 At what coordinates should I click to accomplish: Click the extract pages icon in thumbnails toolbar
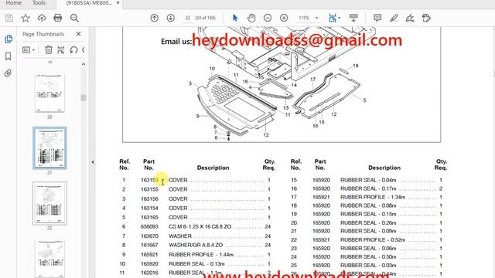[x=61, y=49]
